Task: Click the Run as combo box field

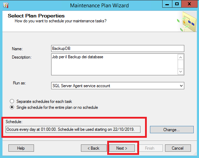Action: [118, 86]
